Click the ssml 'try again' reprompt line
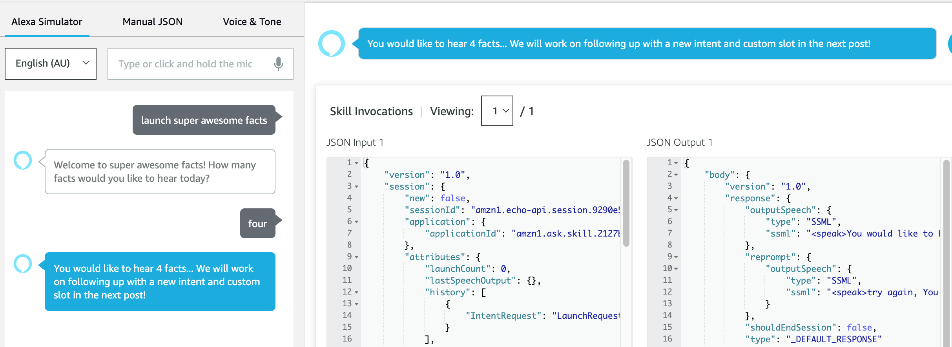 (x=863, y=292)
